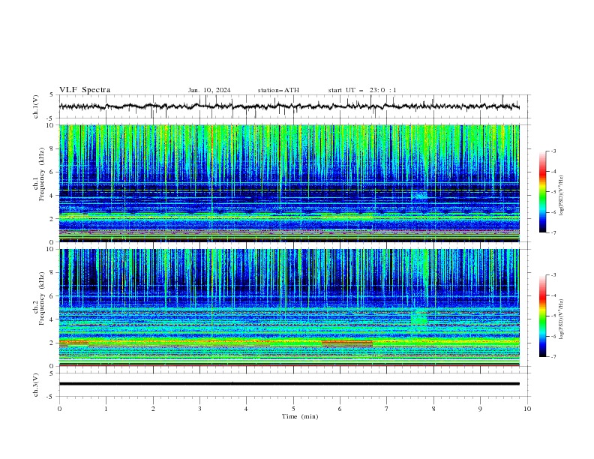Select the ch.1 "Frequency (kHz)" axis label

click(42, 174)
